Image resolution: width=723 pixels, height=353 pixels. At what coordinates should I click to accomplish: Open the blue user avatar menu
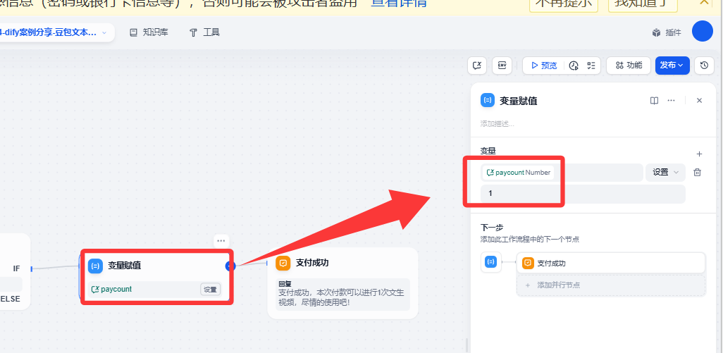pos(703,31)
